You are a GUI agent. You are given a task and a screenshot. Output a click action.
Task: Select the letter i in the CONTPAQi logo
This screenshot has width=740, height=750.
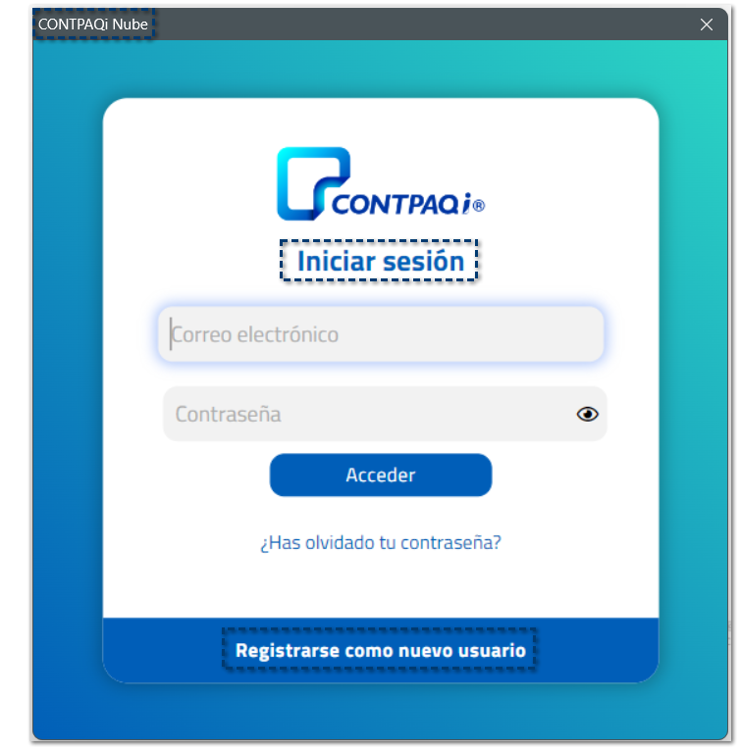tap(466, 204)
